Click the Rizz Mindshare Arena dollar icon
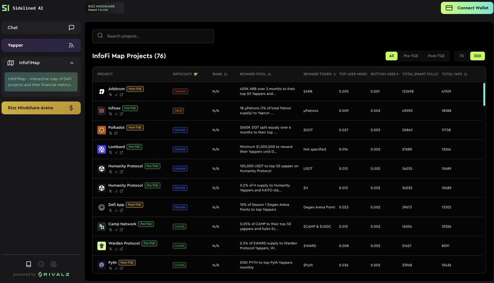The width and height of the screenshot is (494, 283). tap(71, 108)
